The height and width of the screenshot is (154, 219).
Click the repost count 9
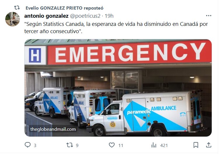point(77,146)
